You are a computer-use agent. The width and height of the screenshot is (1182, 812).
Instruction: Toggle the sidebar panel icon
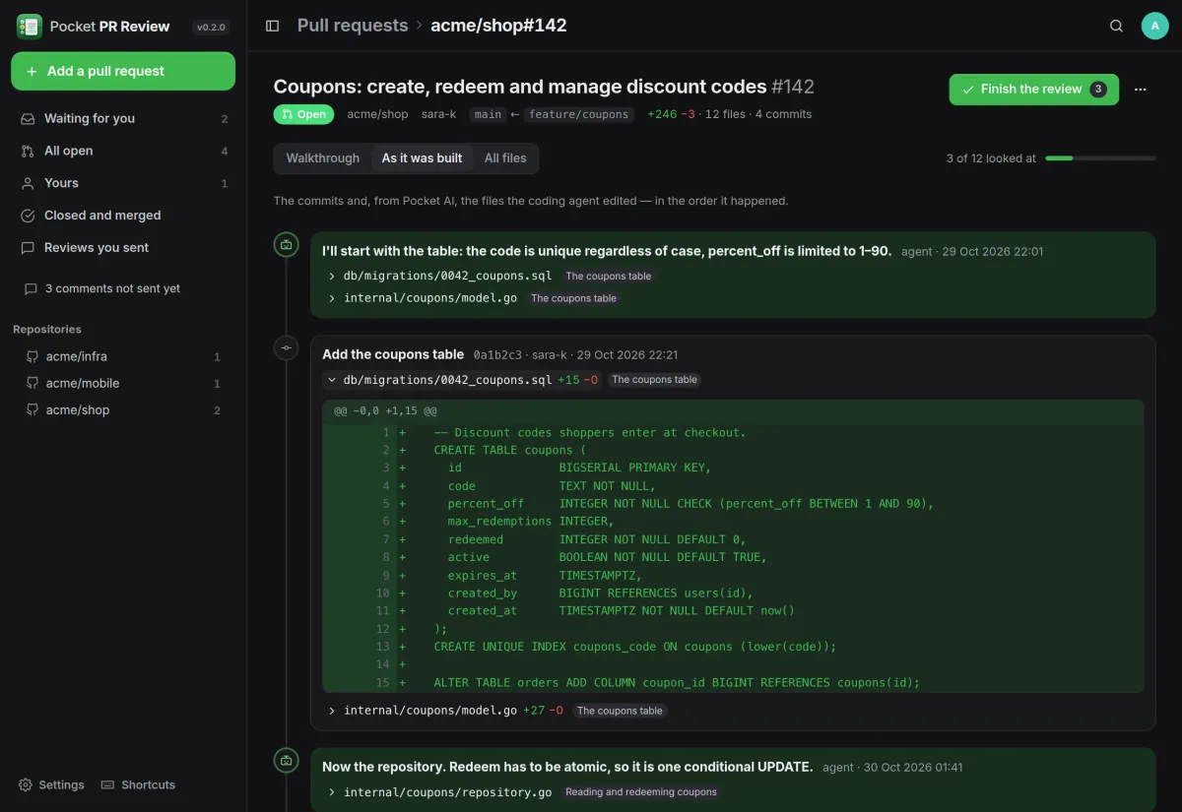[273, 26]
